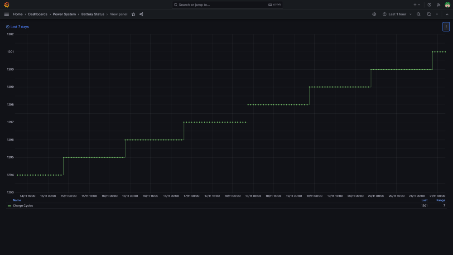Viewport: 453px width, 255px height.
Task: Open the help question mark icon
Action: (429, 5)
